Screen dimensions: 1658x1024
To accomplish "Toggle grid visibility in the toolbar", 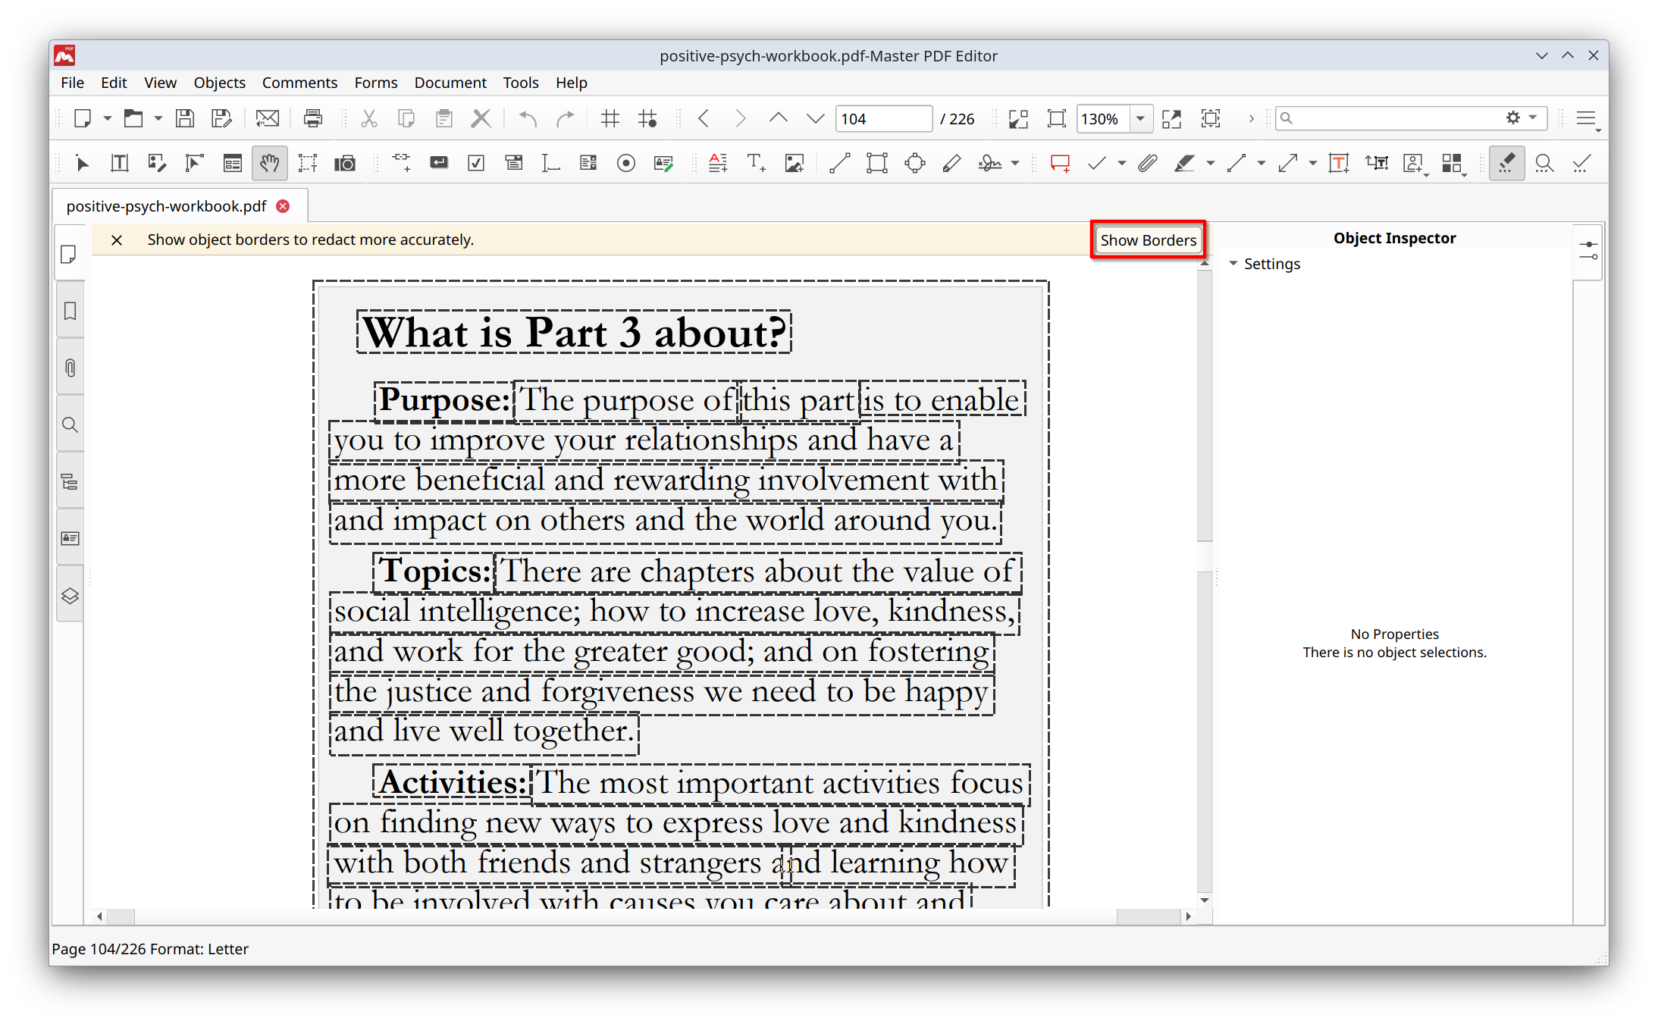I will pyautogui.click(x=610, y=118).
